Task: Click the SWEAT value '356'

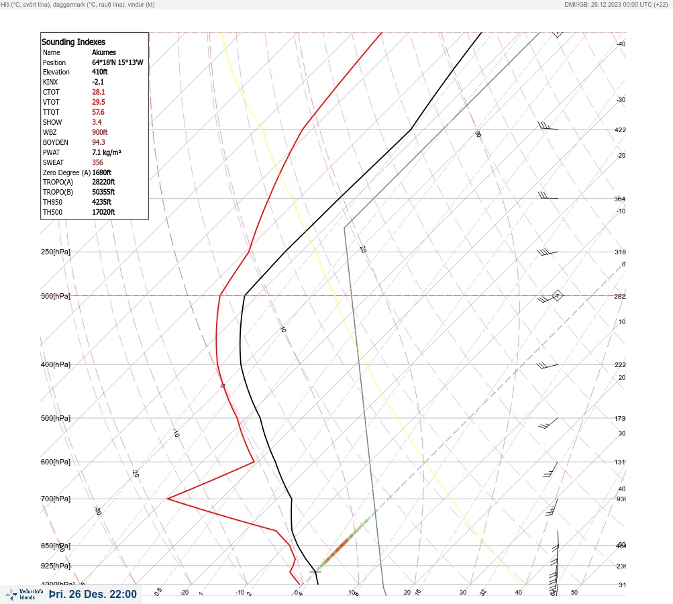Action: click(x=97, y=162)
